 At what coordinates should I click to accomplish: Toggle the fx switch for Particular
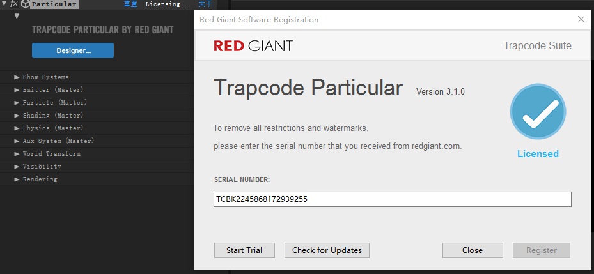(x=13, y=4)
